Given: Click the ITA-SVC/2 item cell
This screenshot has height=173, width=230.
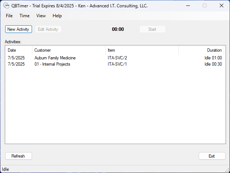Looking at the screenshot, I should tap(117, 58).
